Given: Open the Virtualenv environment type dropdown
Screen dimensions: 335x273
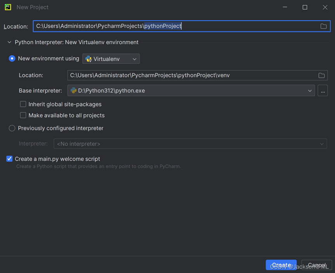Looking at the screenshot, I should 111,59.
